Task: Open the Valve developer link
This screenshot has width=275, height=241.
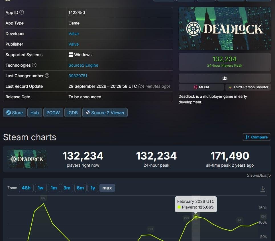Action: coord(74,34)
